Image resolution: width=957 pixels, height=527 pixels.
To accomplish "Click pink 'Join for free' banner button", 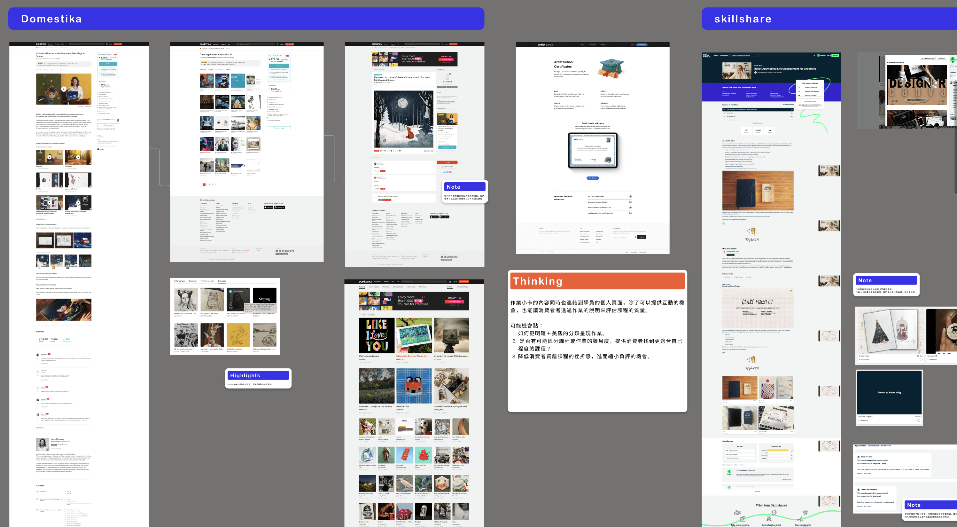I will coord(454,302).
